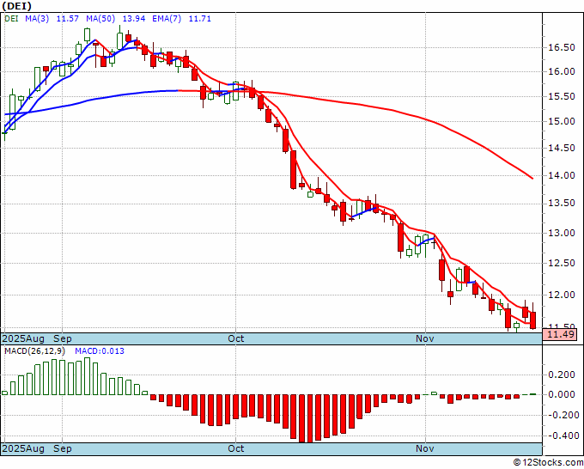Click the Nov label on price chart axis
584x469 pixels.
[425, 338]
